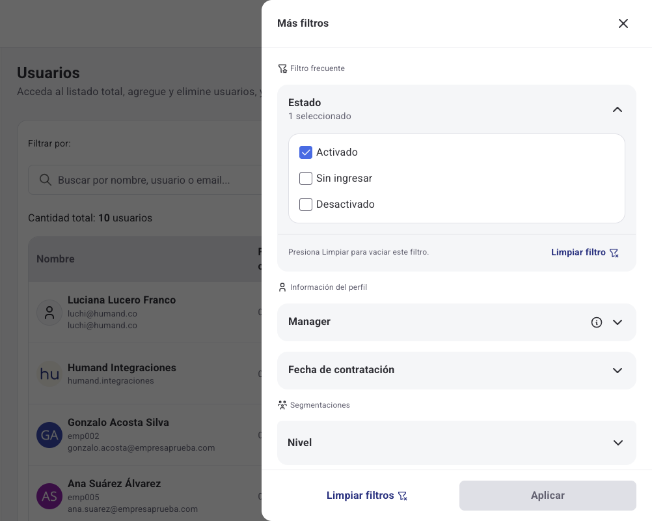652x521 pixels.
Task: Click the emp005 username text
Action: (83, 497)
